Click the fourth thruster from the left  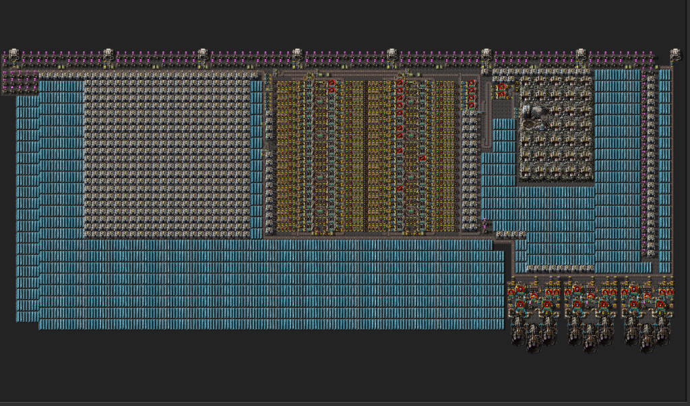pyautogui.click(x=575, y=331)
